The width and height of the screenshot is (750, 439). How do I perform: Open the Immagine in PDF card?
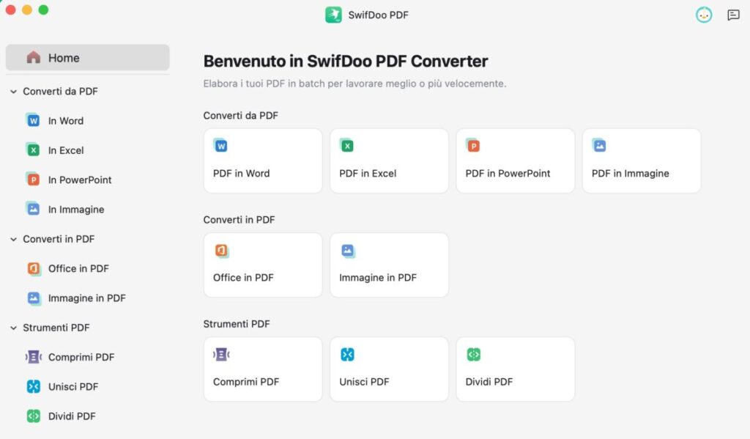point(390,265)
